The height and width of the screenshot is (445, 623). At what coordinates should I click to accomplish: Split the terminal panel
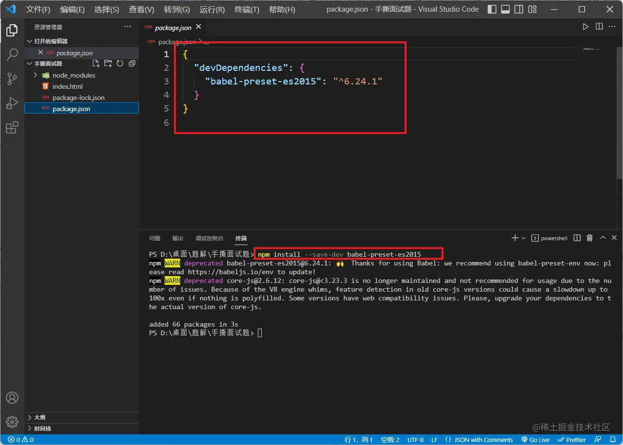point(577,238)
